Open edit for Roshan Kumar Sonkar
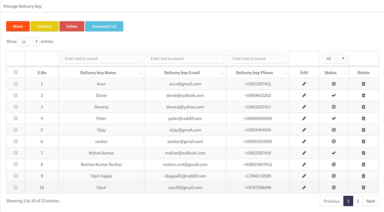This screenshot has width=384, height=212. [304, 164]
